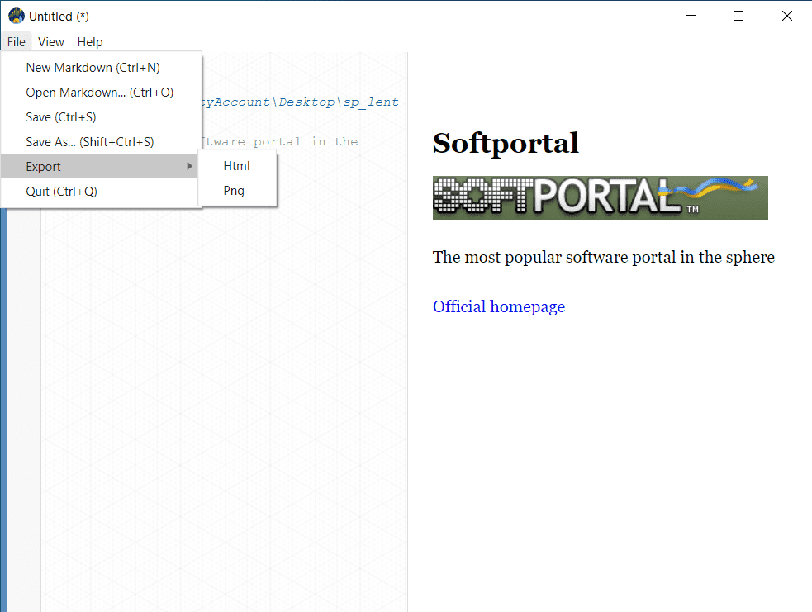The height and width of the screenshot is (612, 812).
Task: Click Save (Ctrl+S) menu entry
Action: point(101,117)
